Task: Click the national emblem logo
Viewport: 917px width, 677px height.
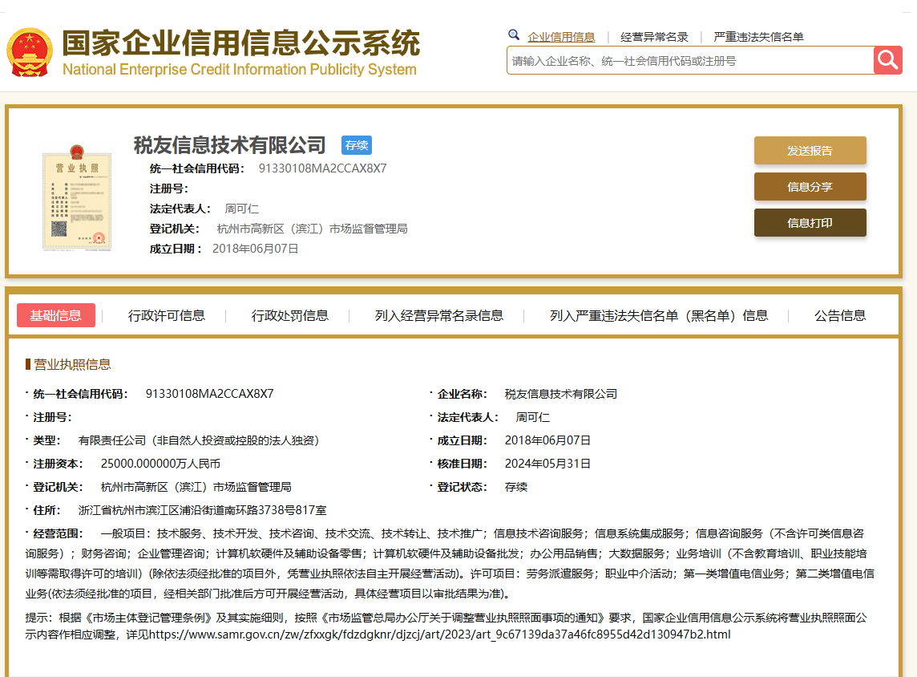Action: coord(30,53)
